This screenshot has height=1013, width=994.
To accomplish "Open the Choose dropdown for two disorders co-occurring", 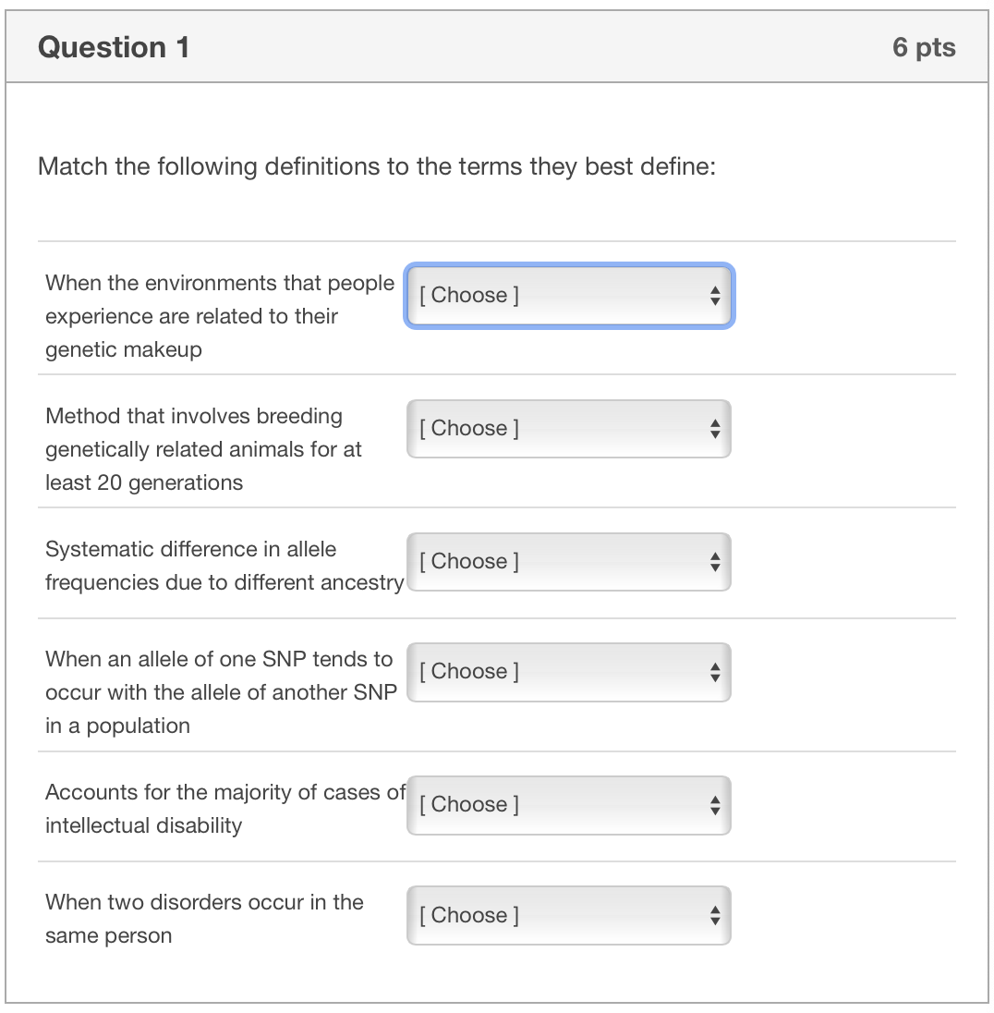I will click(569, 915).
